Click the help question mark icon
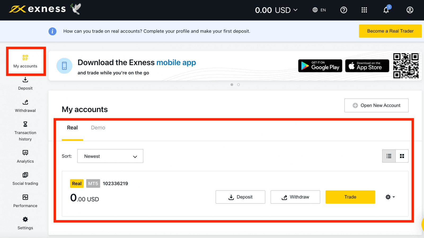 pyautogui.click(x=344, y=10)
